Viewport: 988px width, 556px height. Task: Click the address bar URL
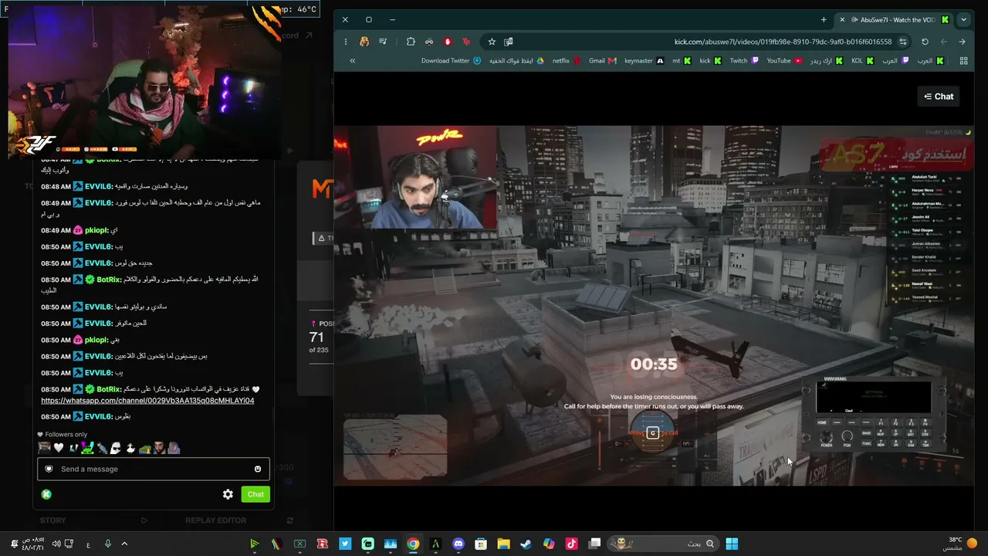point(783,42)
